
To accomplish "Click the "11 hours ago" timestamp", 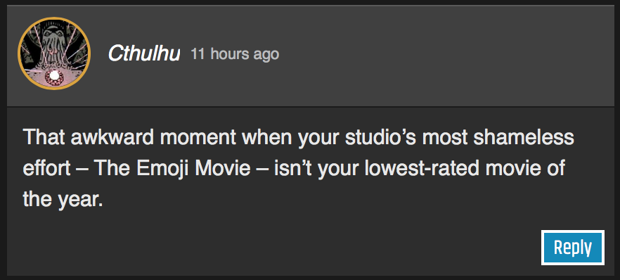I will click(x=235, y=54).
